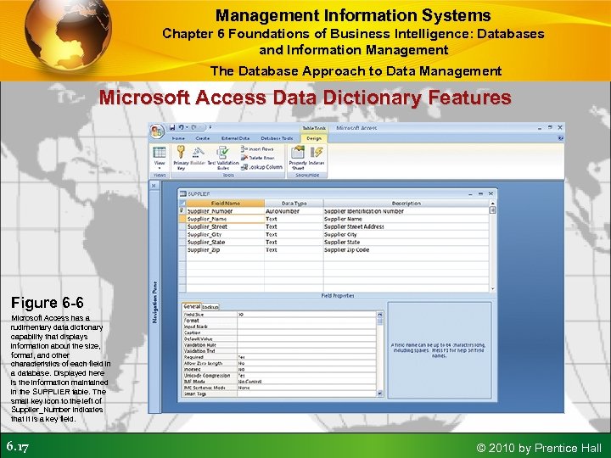Screen dimensions: 611x458
Task: Click Lookup Column in Tools group
Action: (261, 167)
